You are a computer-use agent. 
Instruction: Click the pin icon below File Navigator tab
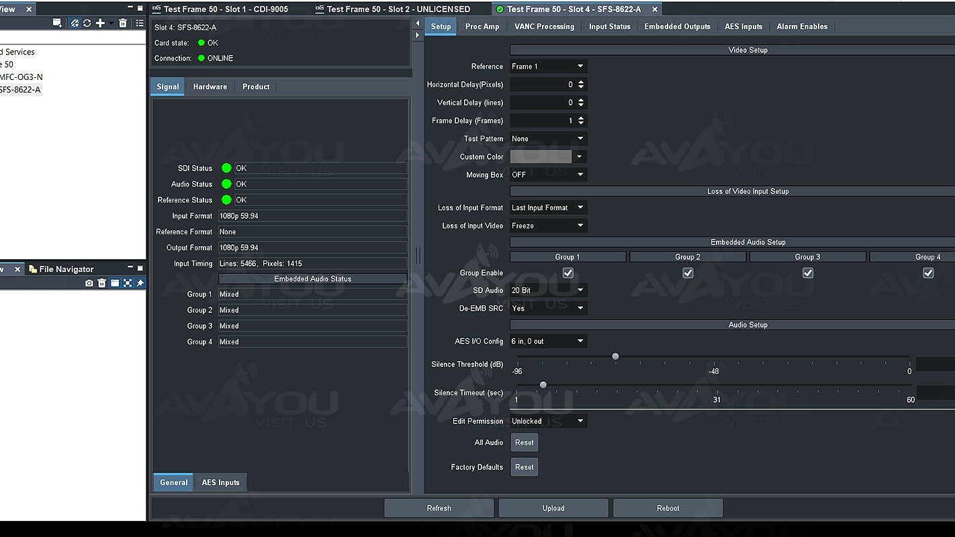pyautogui.click(x=140, y=283)
